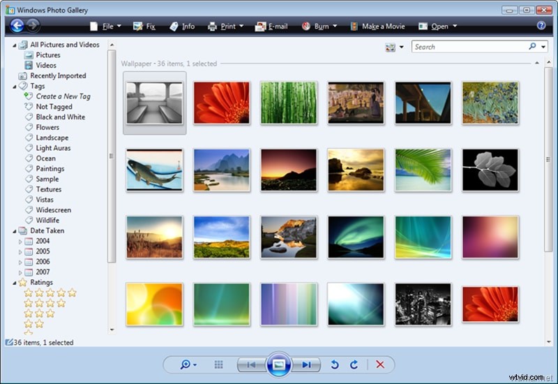Image resolution: width=558 pixels, height=384 pixels.
Task: Reset thumbnails to default size
Action: point(218,364)
